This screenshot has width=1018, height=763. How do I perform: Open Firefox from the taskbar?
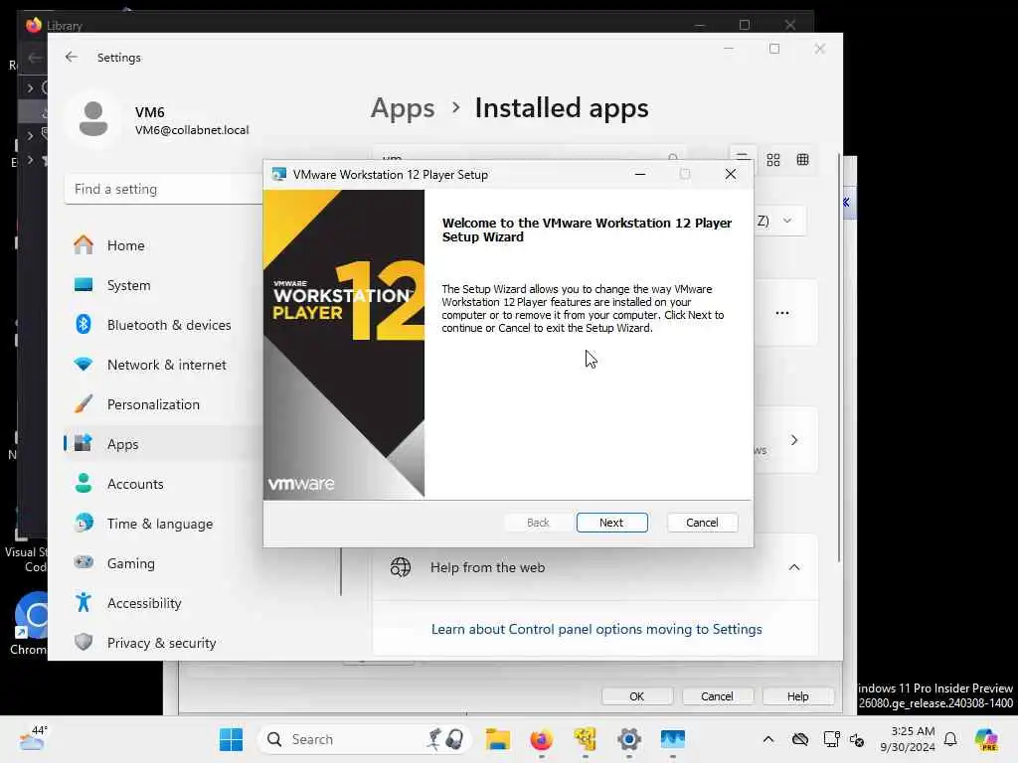tap(542, 739)
